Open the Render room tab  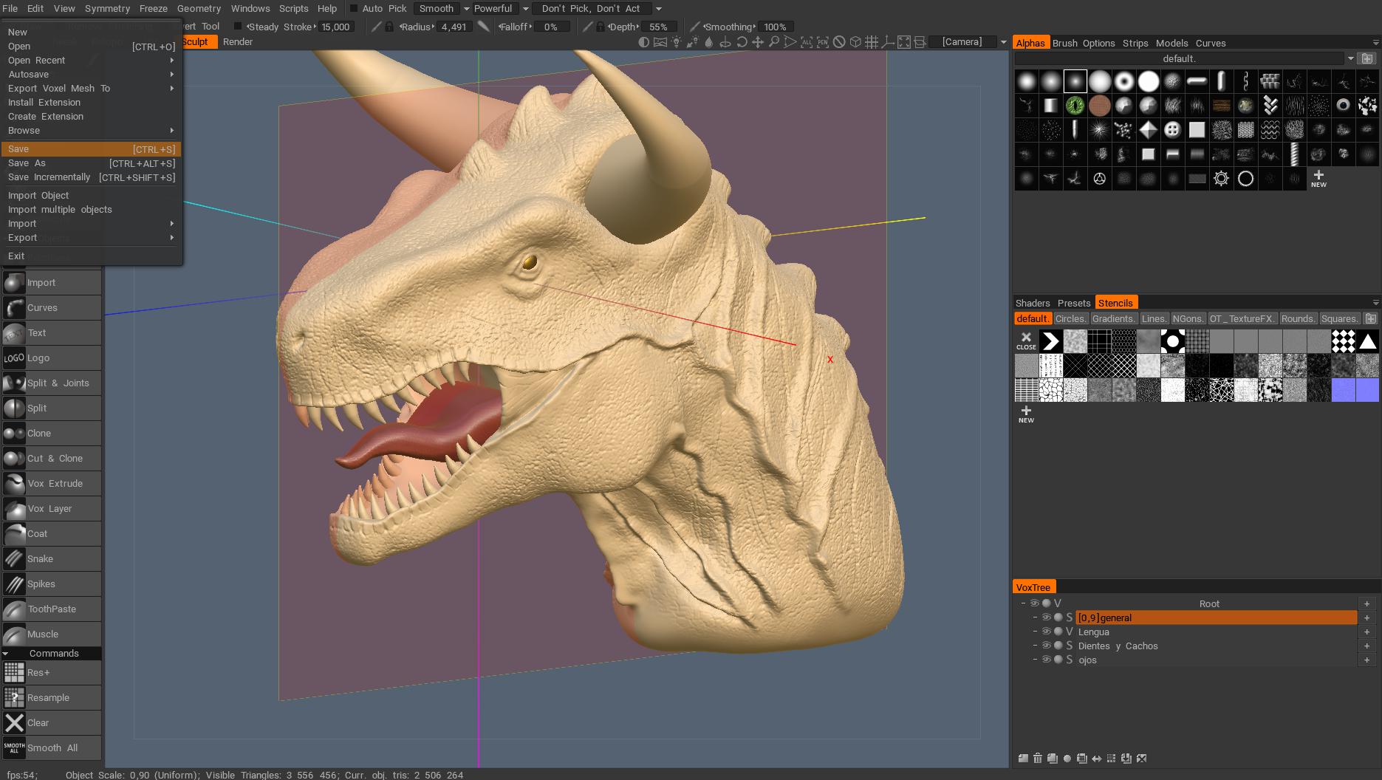(238, 42)
